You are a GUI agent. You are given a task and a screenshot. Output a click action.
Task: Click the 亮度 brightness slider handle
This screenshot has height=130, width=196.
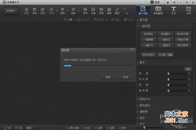tap(169, 74)
